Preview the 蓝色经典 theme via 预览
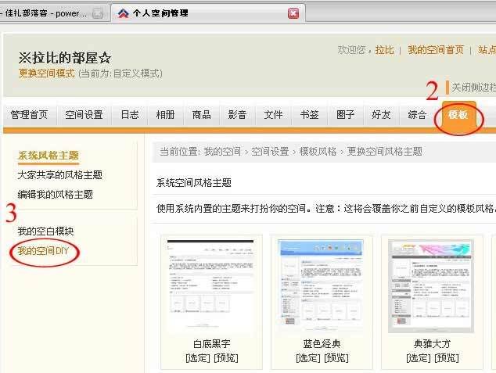Screen dimensions: 496x373 336,357
